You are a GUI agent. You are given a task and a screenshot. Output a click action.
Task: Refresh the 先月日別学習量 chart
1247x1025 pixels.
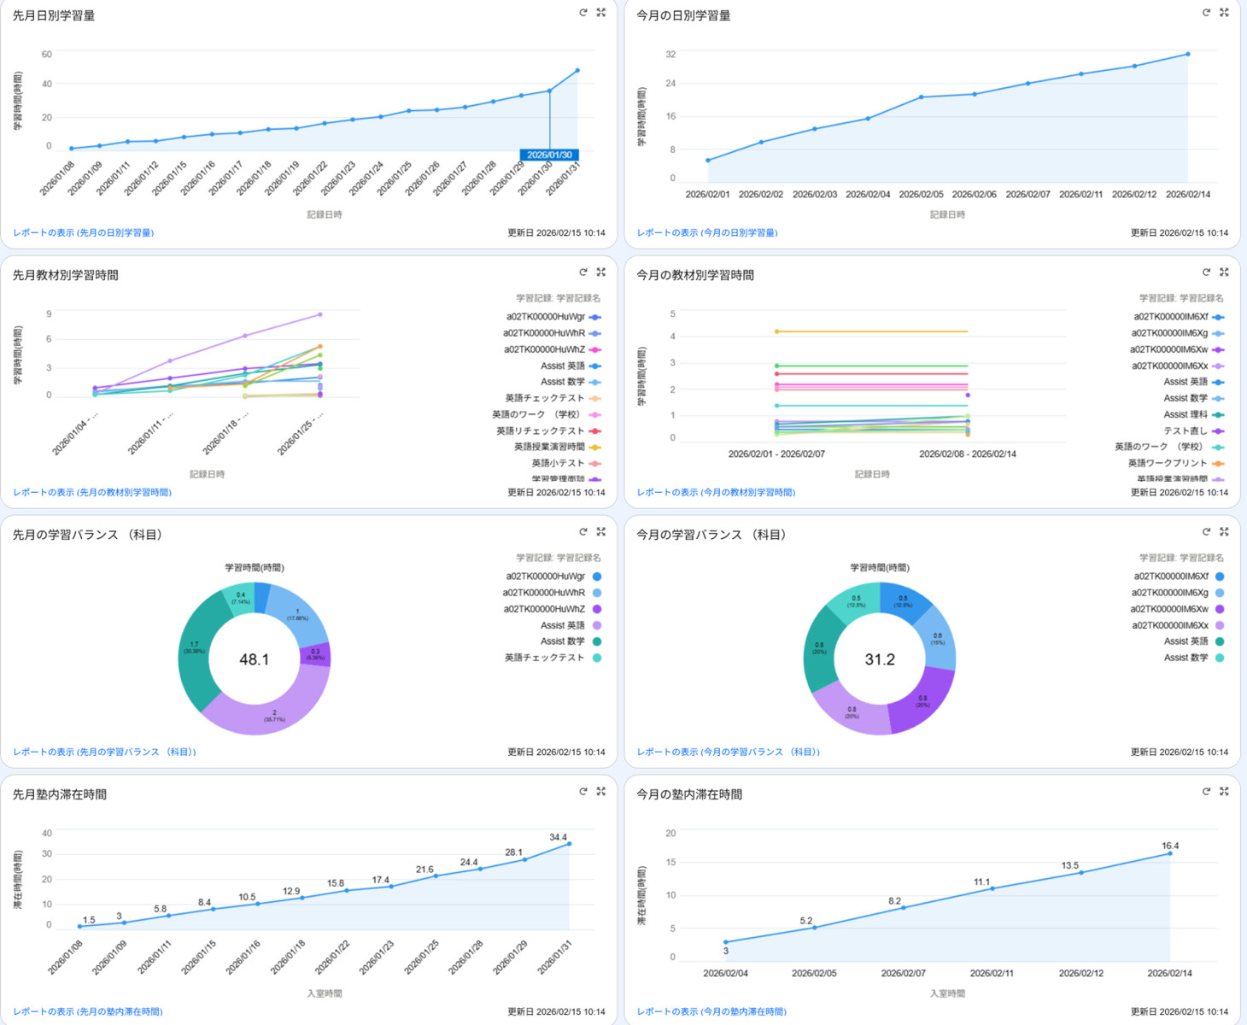click(583, 13)
